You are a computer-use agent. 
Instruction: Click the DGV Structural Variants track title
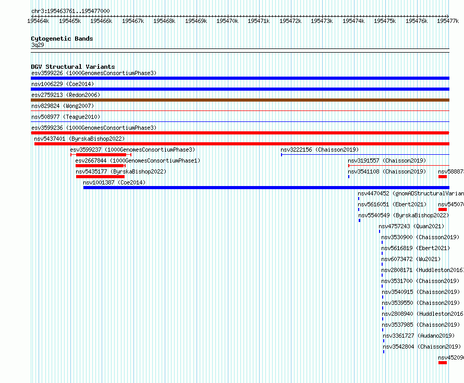coord(73,67)
